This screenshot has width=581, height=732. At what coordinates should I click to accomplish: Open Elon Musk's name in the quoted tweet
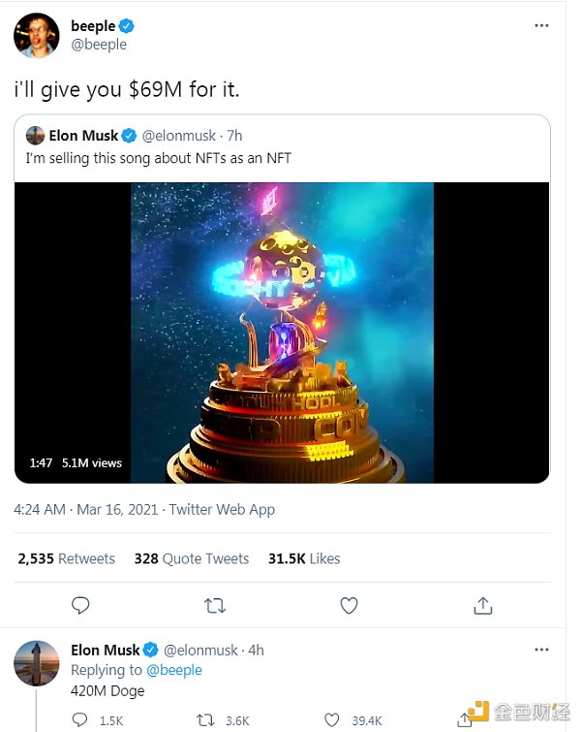coord(83,136)
